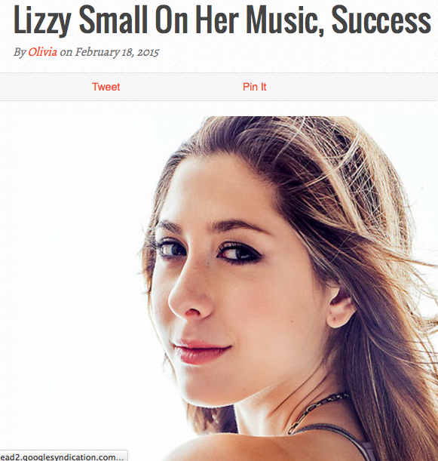Click the date February 18, 2015
The width and height of the screenshot is (438, 461).
[x=117, y=52]
